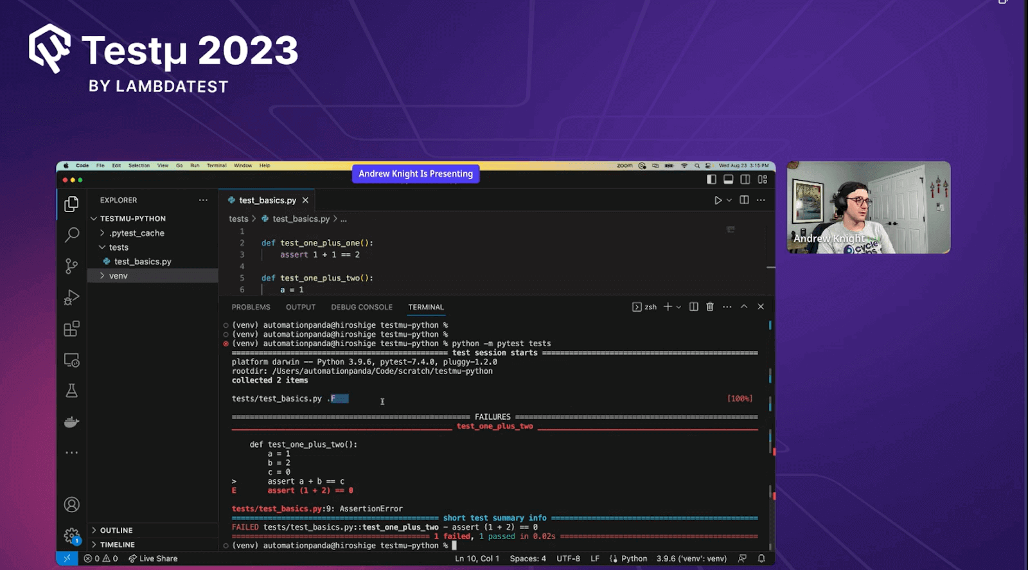Open Customize Layout button
Viewport: 1028px width, 570px height.
pos(763,179)
